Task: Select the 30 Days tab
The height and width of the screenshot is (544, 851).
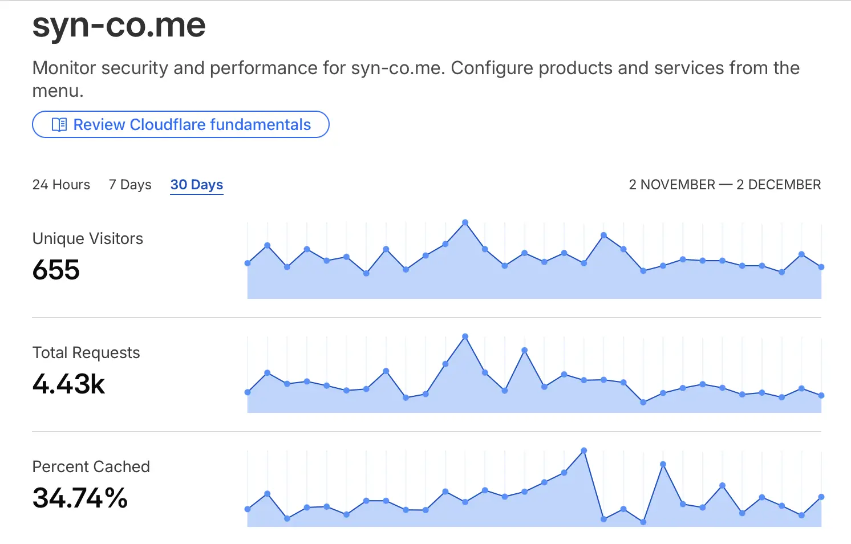Action: (197, 185)
